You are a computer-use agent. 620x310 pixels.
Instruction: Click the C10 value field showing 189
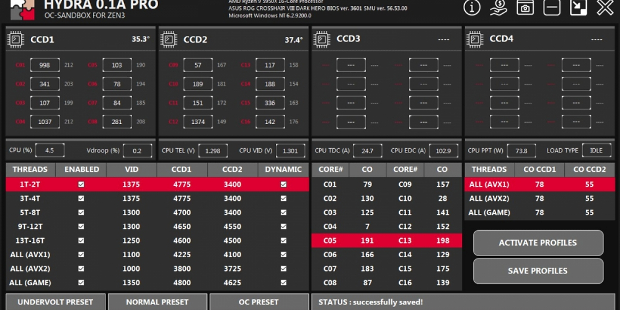pyautogui.click(x=198, y=84)
